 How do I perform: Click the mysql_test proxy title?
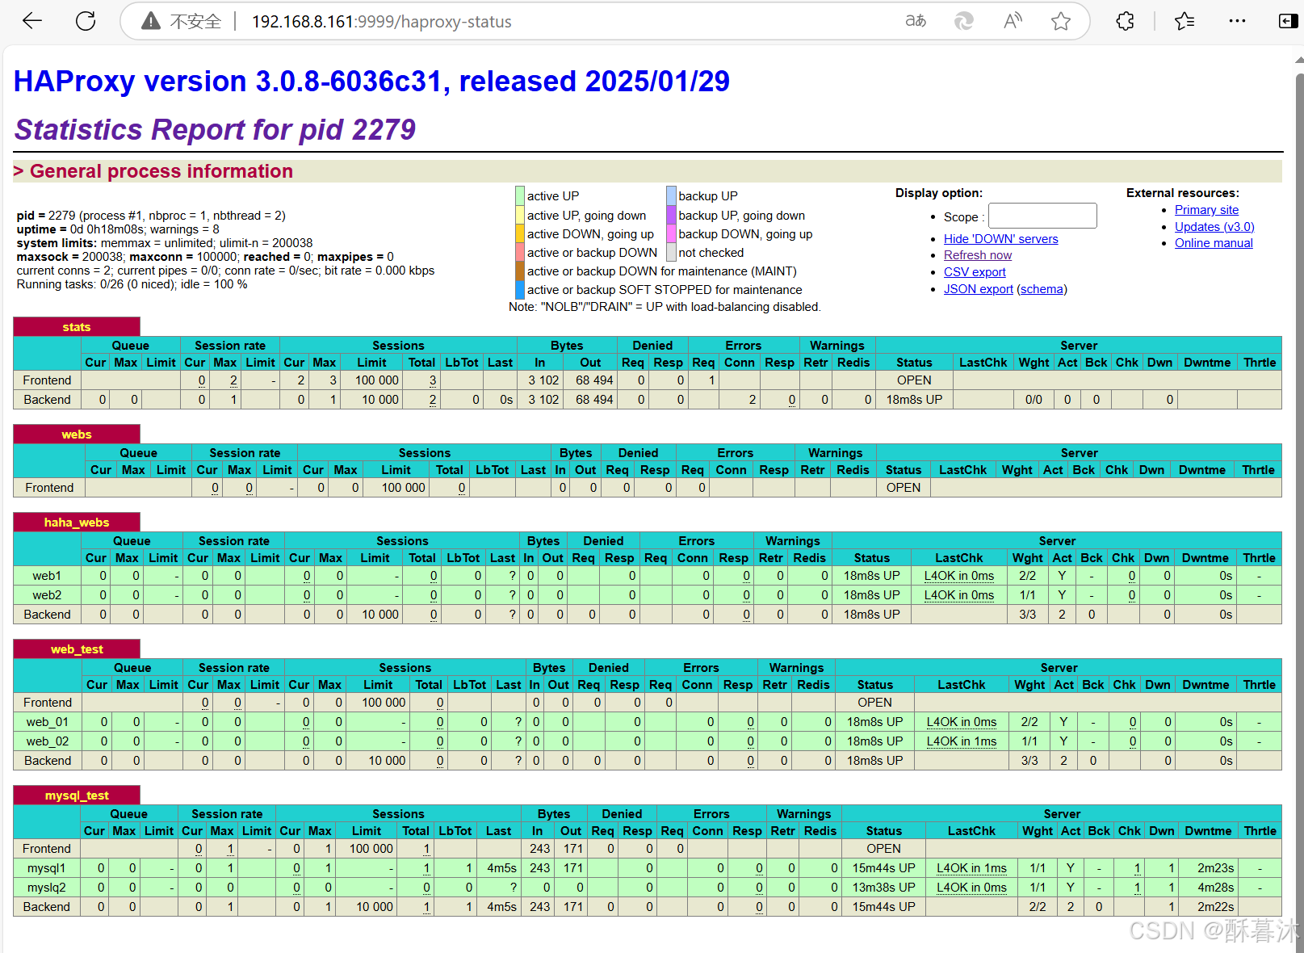pyautogui.click(x=77, y=796)
